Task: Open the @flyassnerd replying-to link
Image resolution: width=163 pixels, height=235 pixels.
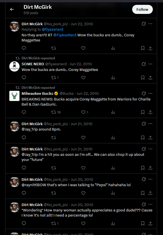Action: click(52, 30)
